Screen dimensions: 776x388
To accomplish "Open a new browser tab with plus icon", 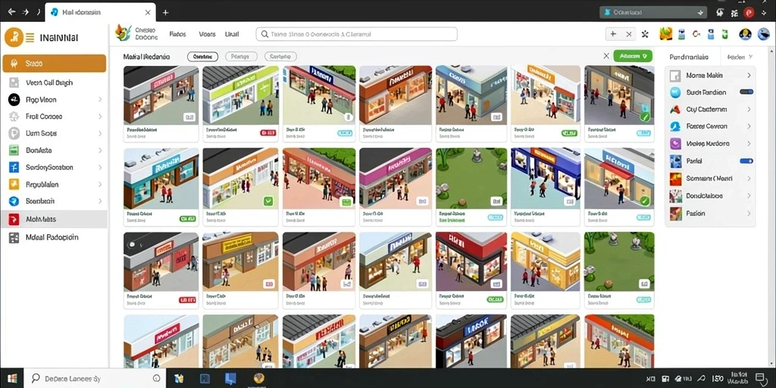I will (165, 12).
